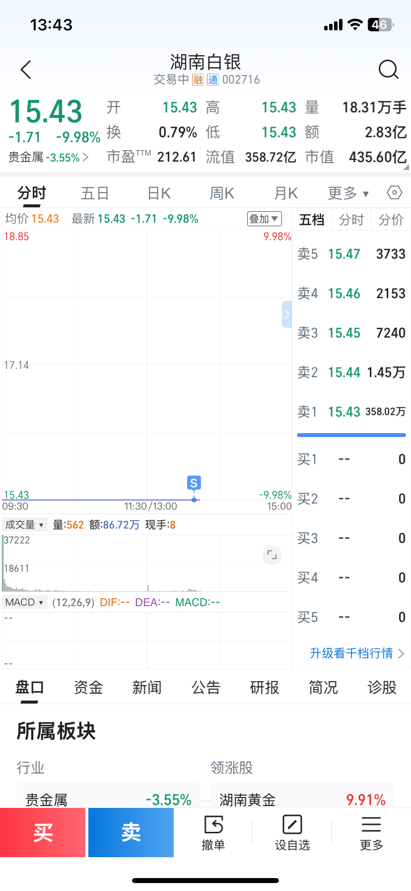This screenshot has height=891, width=411.
Task: Open the 简况 tab
Action: [x=323, y=688]
